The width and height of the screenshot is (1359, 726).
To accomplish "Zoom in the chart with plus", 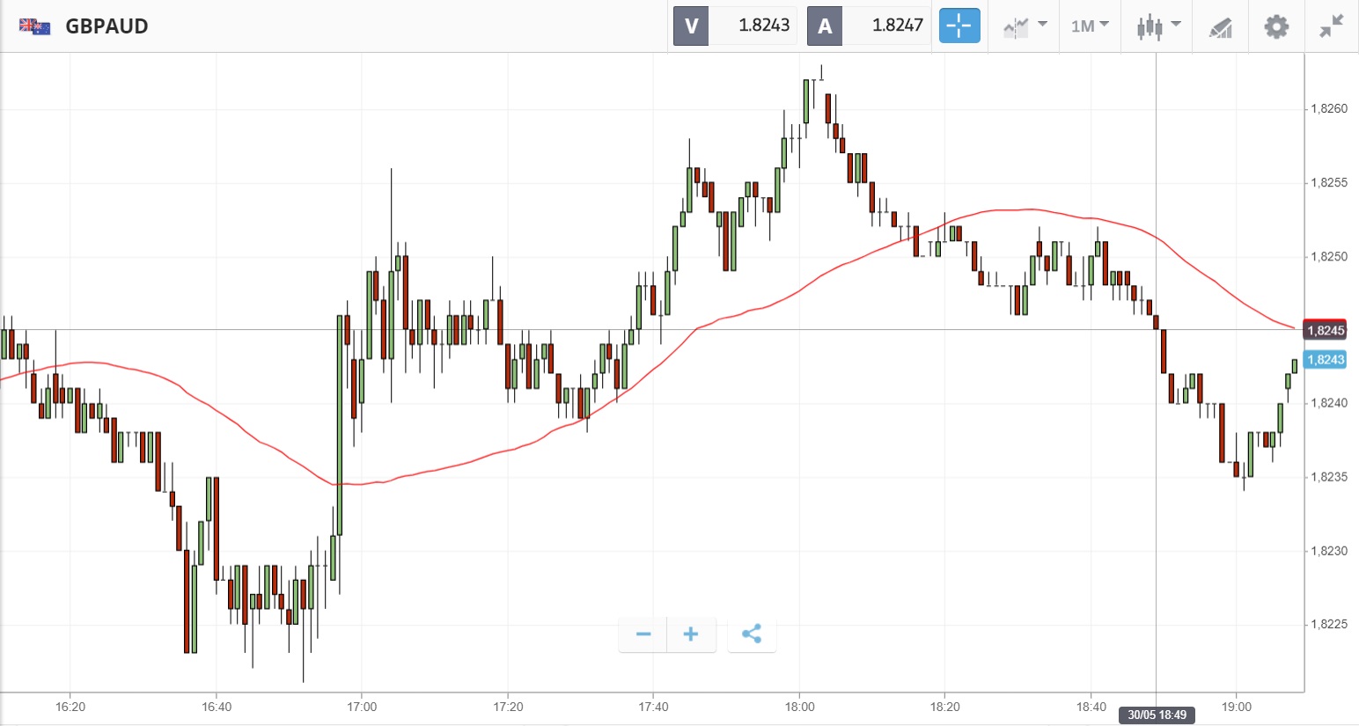I will pyautogui.click(x=691, y=634).
